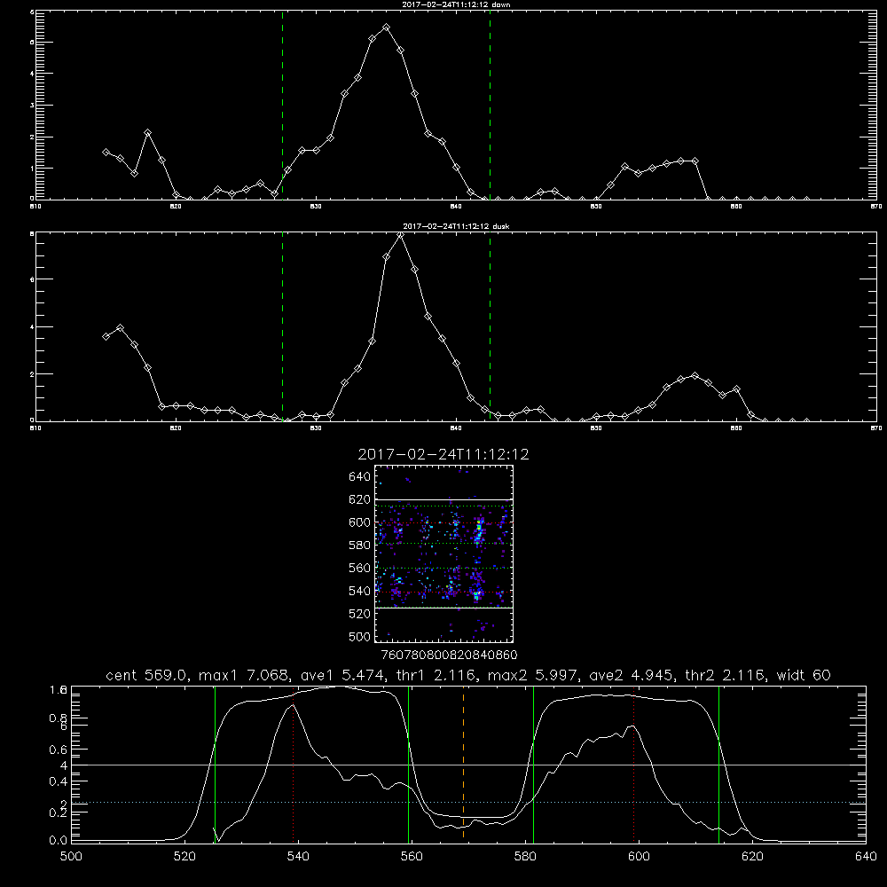Image resolution: width=887 pixels, height=887 pixels.
Task: Click y-axis label 580 beside the color image
Action: pos(360,546)
